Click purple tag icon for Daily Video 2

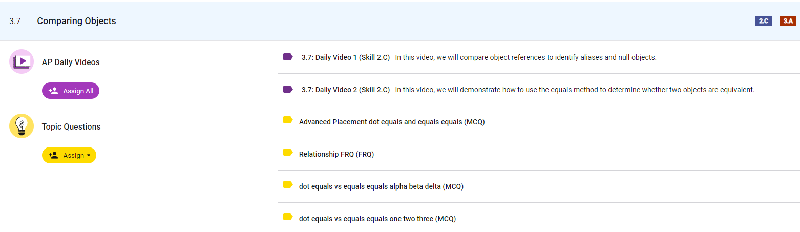(x=288, y=89)
